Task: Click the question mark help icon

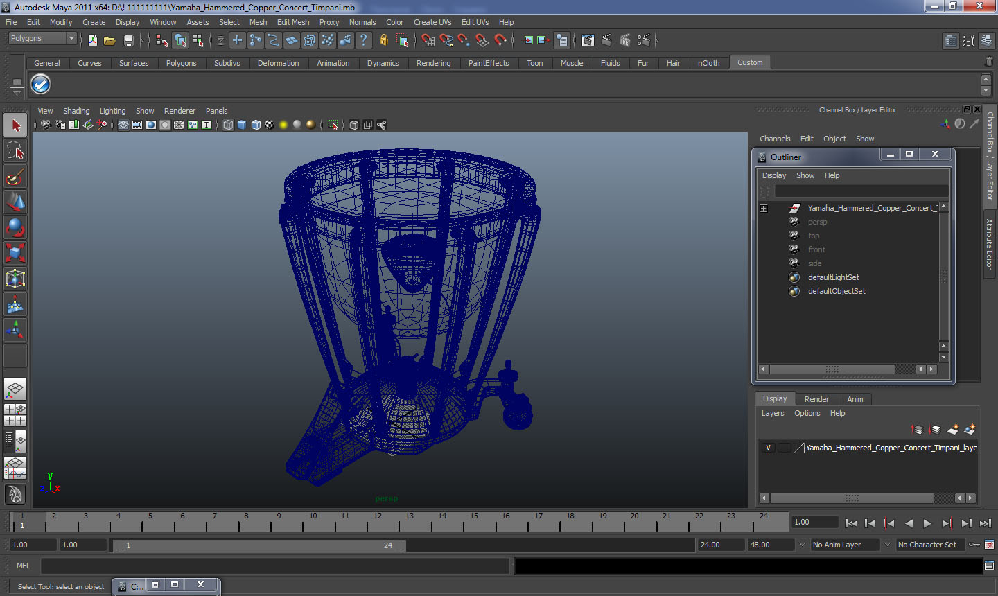Action: [364, 40]
